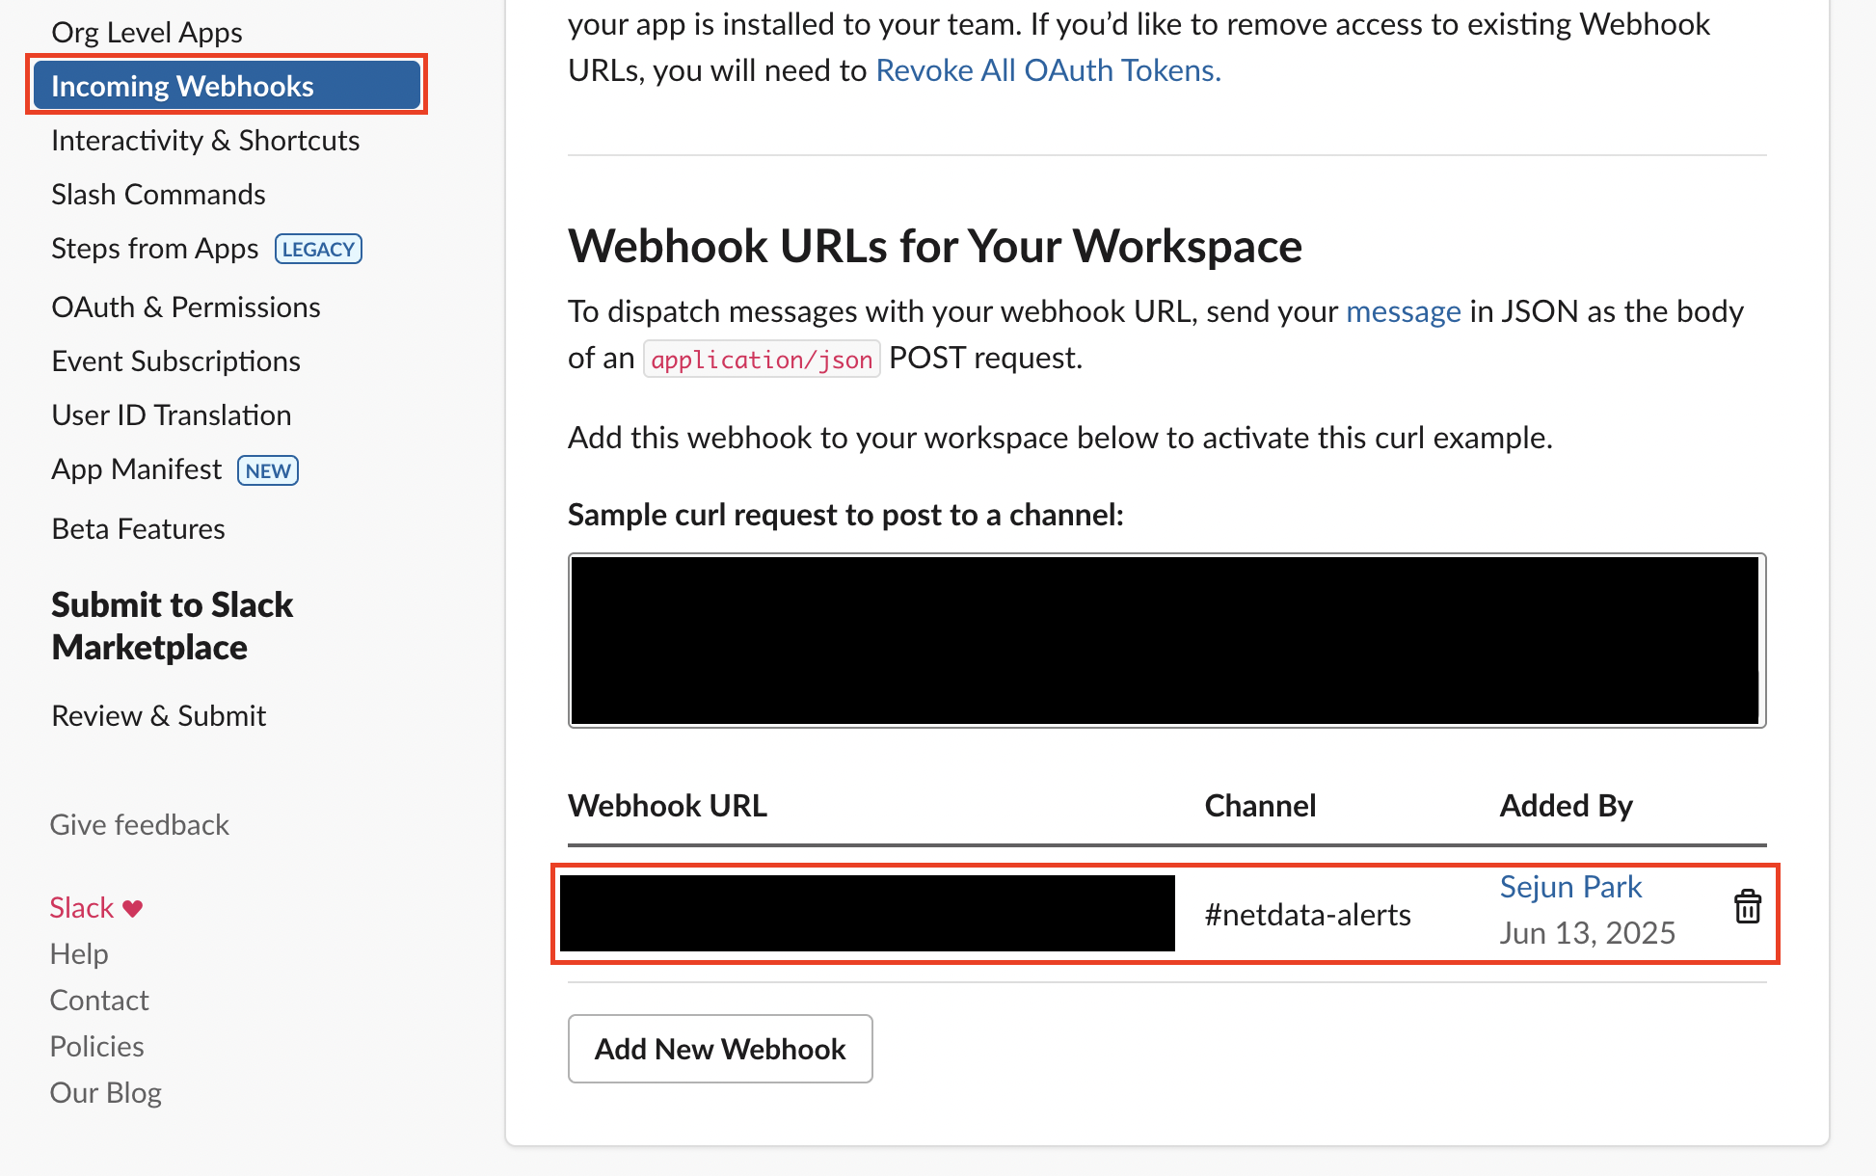Click Add New Webhook button
The image size is (1876, 1176).
[x=720, y=1049]
